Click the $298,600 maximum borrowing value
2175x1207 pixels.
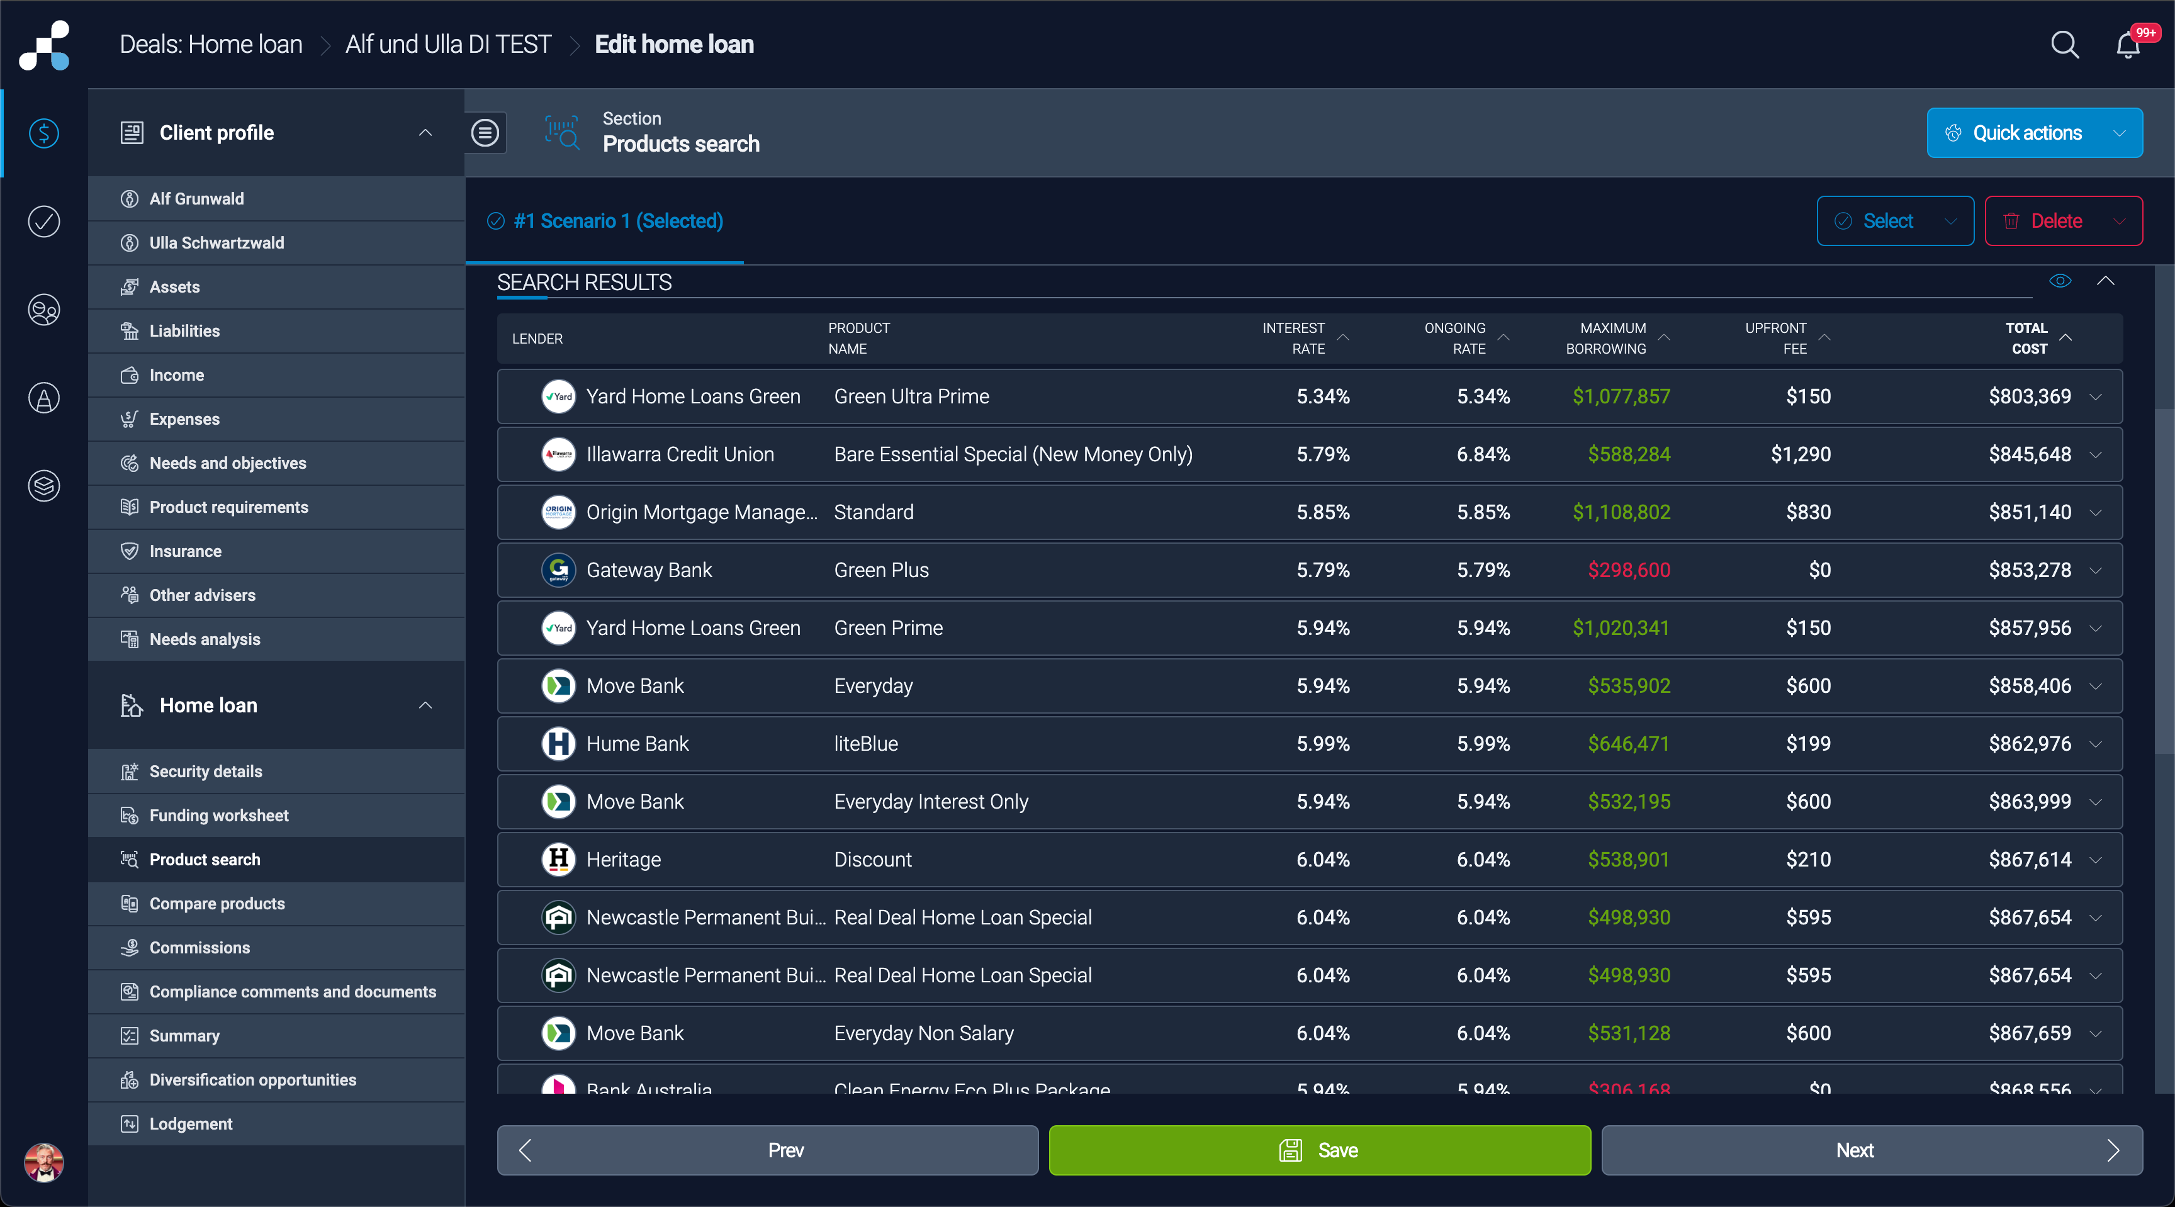point(1629,570)
